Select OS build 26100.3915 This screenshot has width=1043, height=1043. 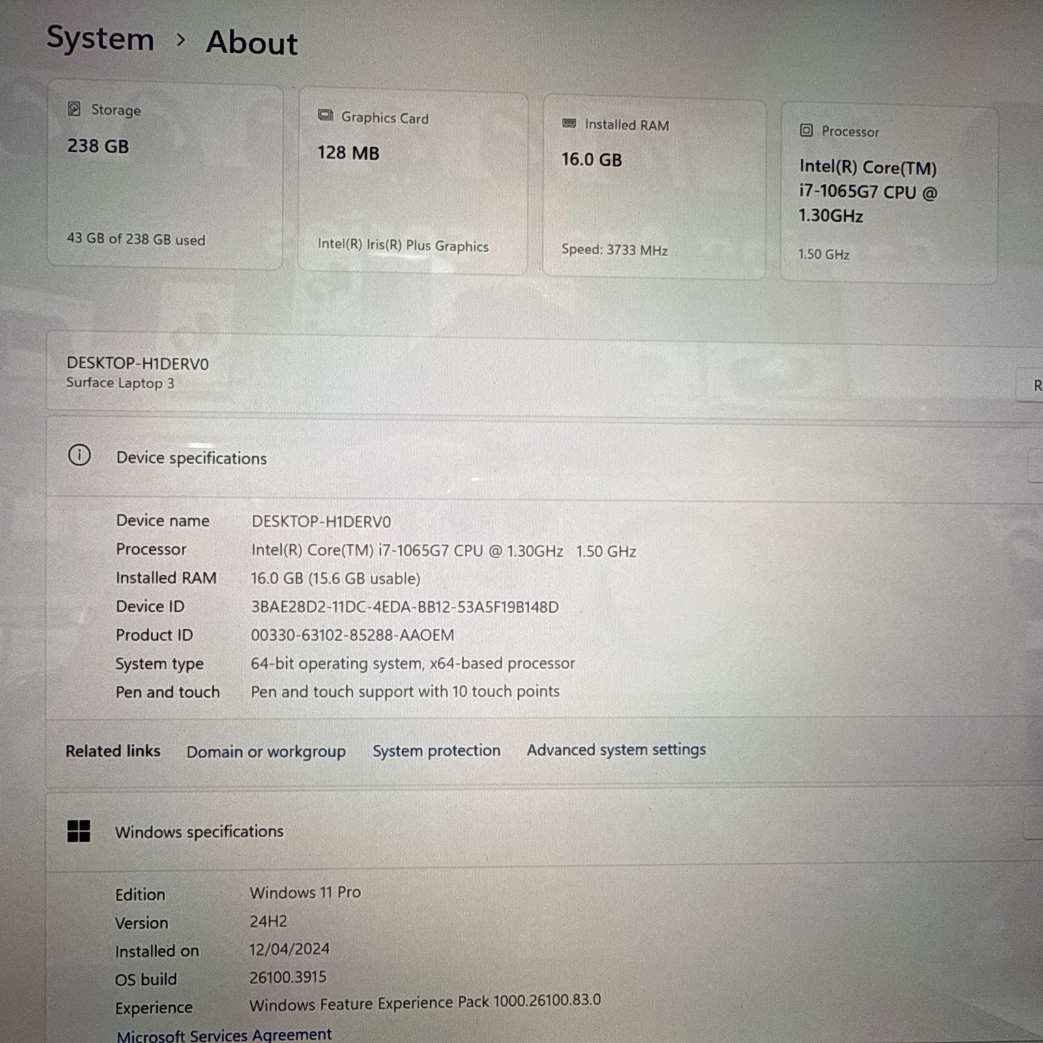click(x=287, y=977)
